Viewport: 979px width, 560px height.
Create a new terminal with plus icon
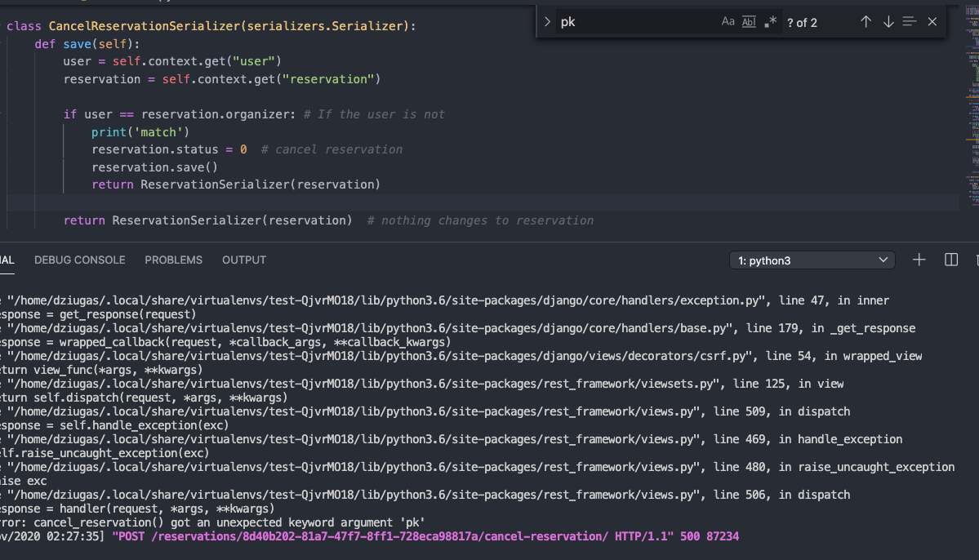(x=919, y=260)
